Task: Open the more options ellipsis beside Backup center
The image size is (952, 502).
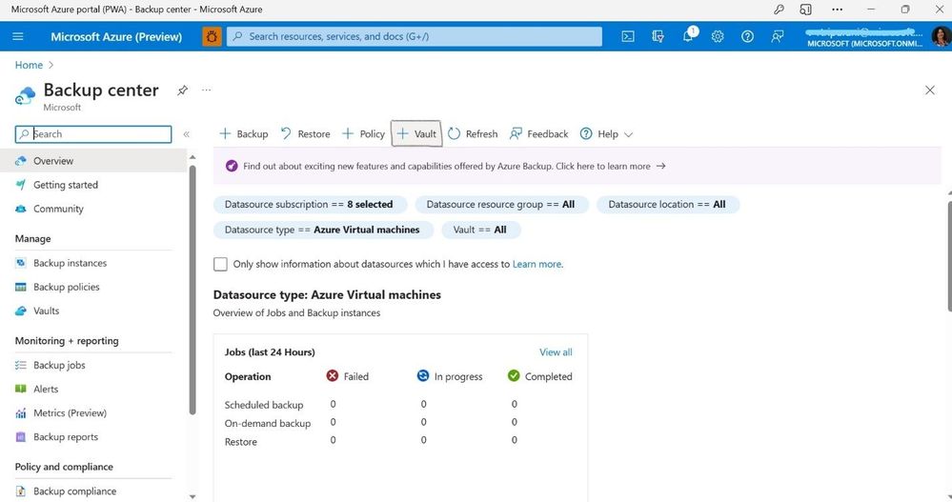Action: pyautogui.click(x=207, y=90)
